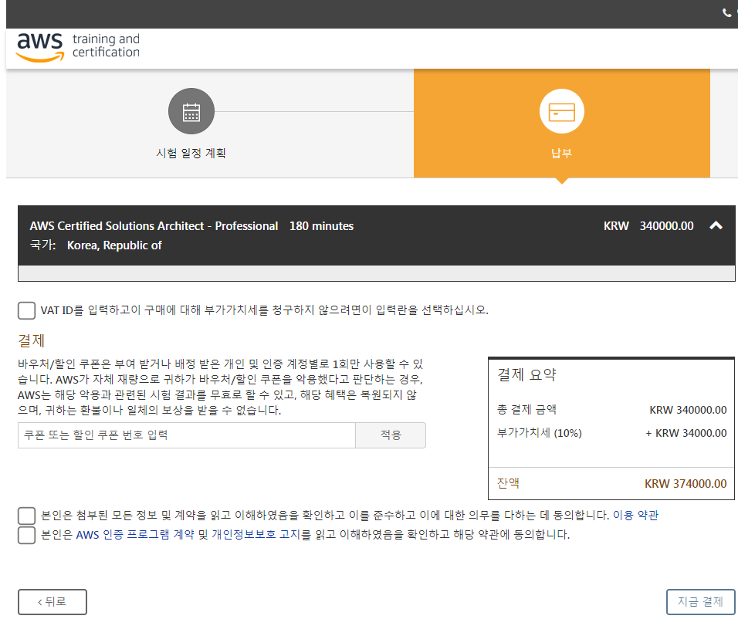The image size is (738, 636).
Task: Check the AWS 인증 프로그램 계약 agreement checkbox
Action: [x=26, y=535]
